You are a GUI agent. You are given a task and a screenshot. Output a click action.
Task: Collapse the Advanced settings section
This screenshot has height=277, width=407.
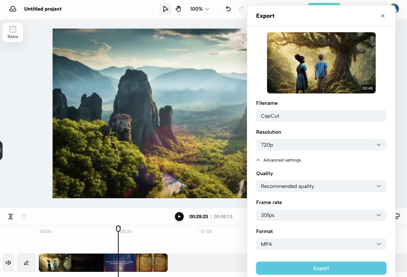point(279,160)
